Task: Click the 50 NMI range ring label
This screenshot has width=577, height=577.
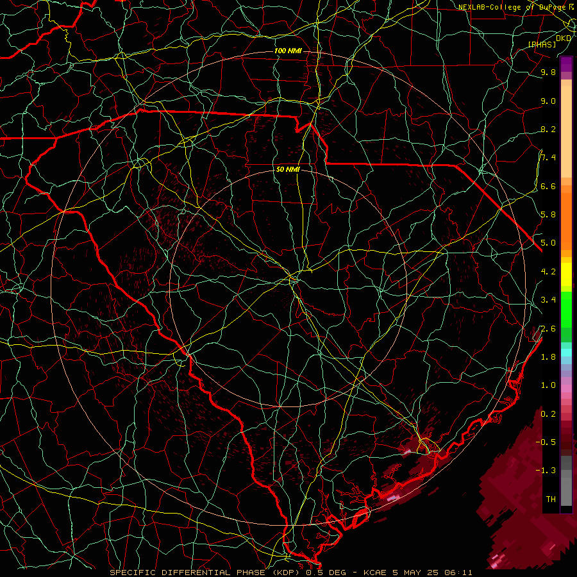Action: point(288,170)
